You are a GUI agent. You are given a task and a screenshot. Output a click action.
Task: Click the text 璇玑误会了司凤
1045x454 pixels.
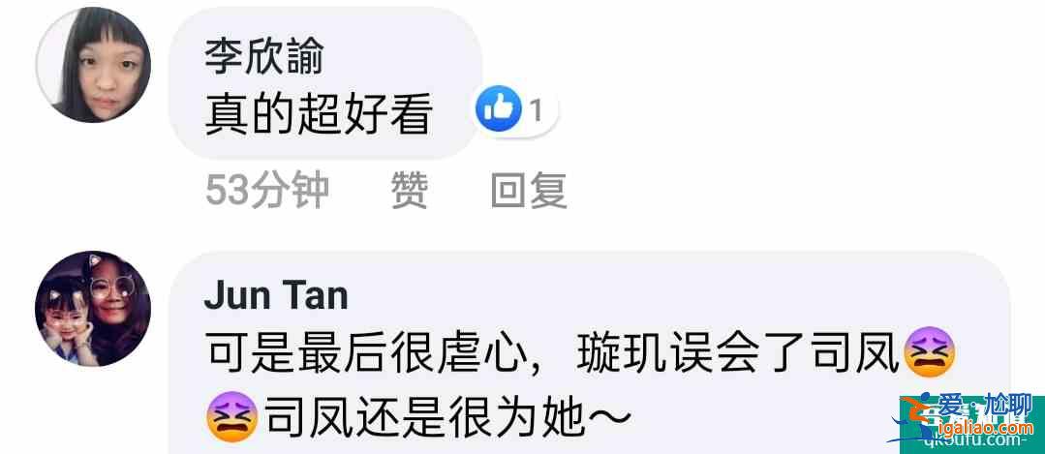pos(738,354)
